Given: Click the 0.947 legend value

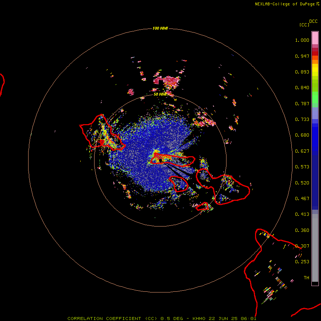Looking at the screenshot, I should point(302,56).
